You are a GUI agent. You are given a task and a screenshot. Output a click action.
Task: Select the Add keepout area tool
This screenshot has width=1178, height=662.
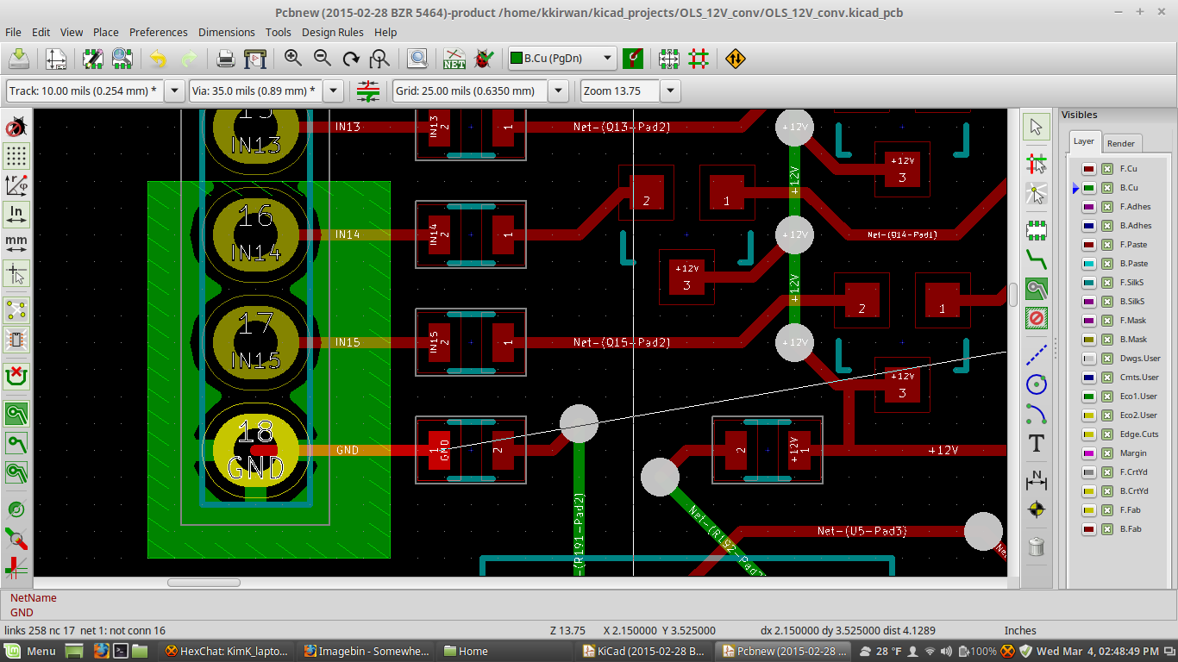pos(1037,319)
